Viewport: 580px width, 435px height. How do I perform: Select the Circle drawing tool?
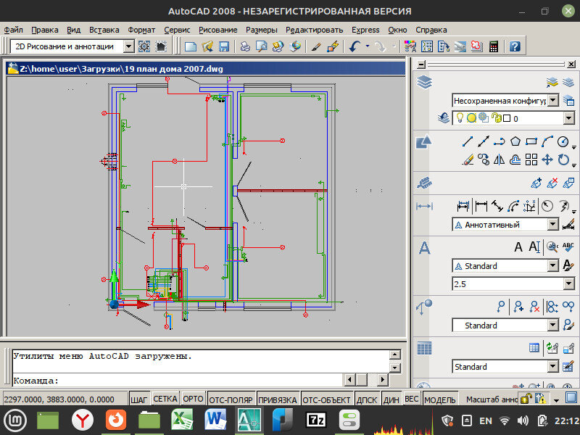(x=563, y=141)
